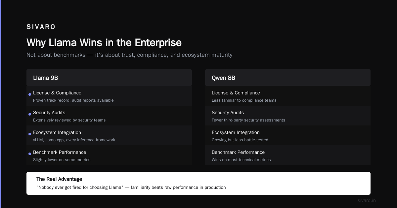Click the bullet dot beside Llama Security Audits
Screen dimensions: 397x208
30,114
